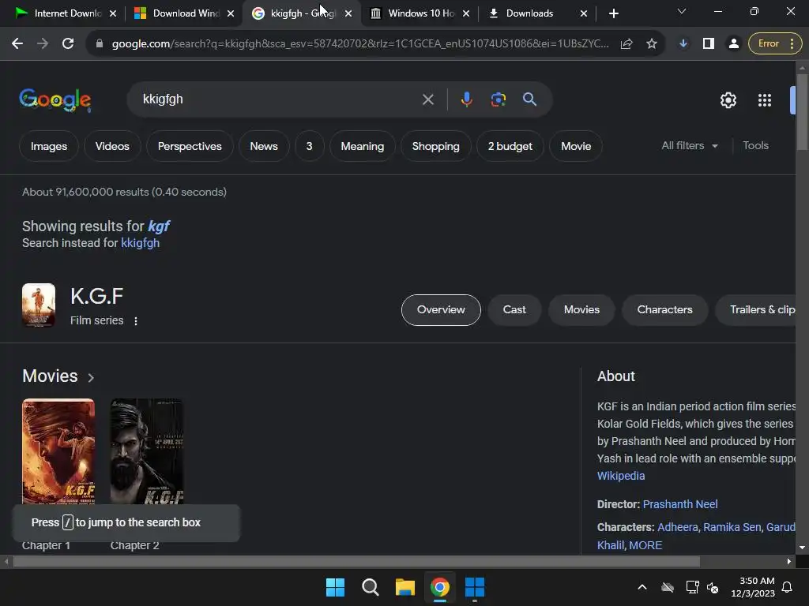
Task: Open the Chapter 2 movie poster
Action: click(x=146, y=451)
